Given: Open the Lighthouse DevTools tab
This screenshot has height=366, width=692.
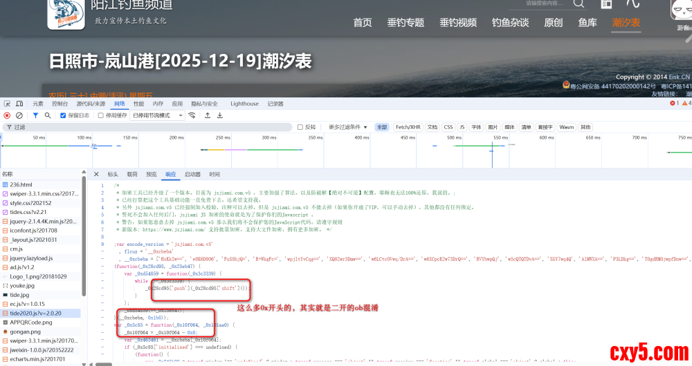Looking at the screenshot, I should pos(244,104).
